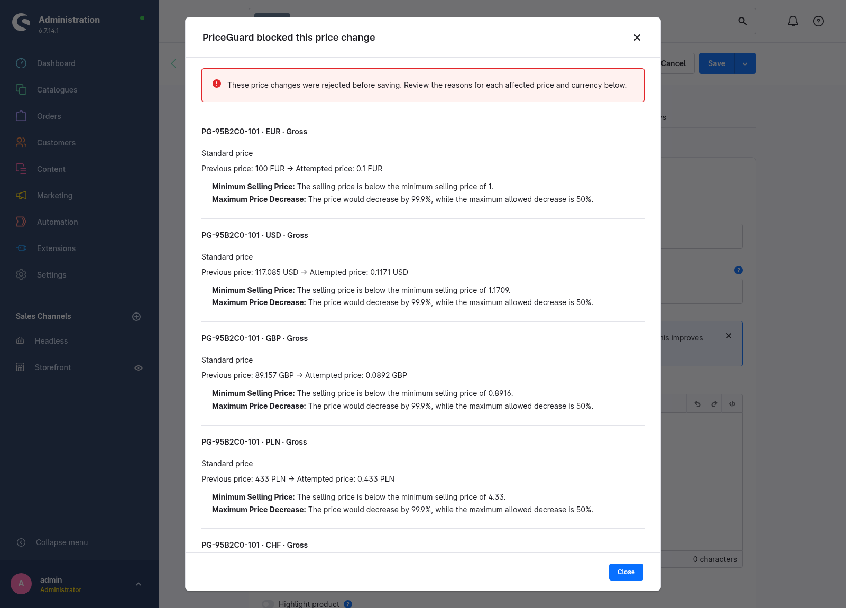846x608 pixels.
Task: Click 'Previous price: 433 PLN' line
Action: 298,479
